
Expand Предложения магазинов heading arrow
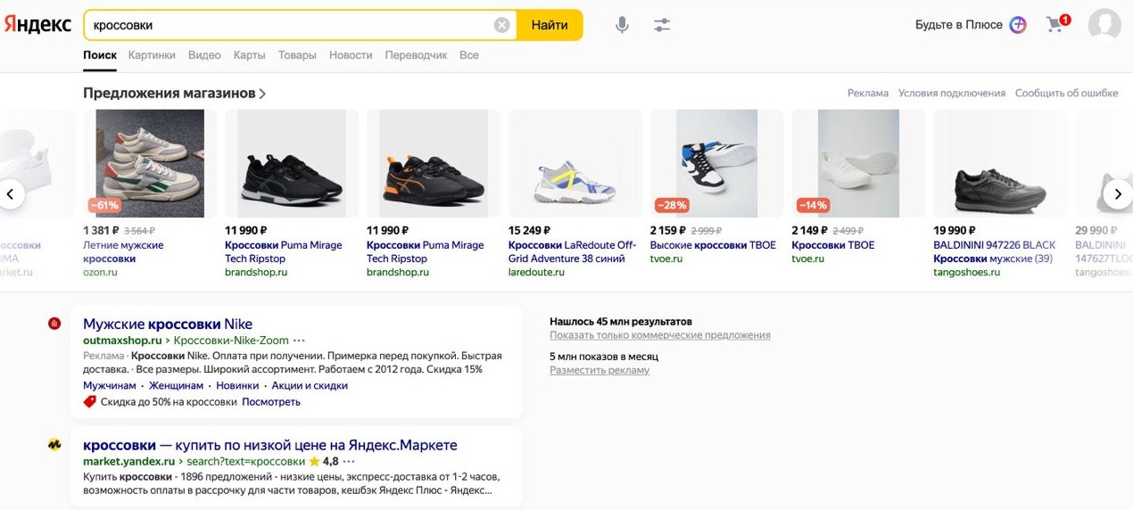pos(262,94)
